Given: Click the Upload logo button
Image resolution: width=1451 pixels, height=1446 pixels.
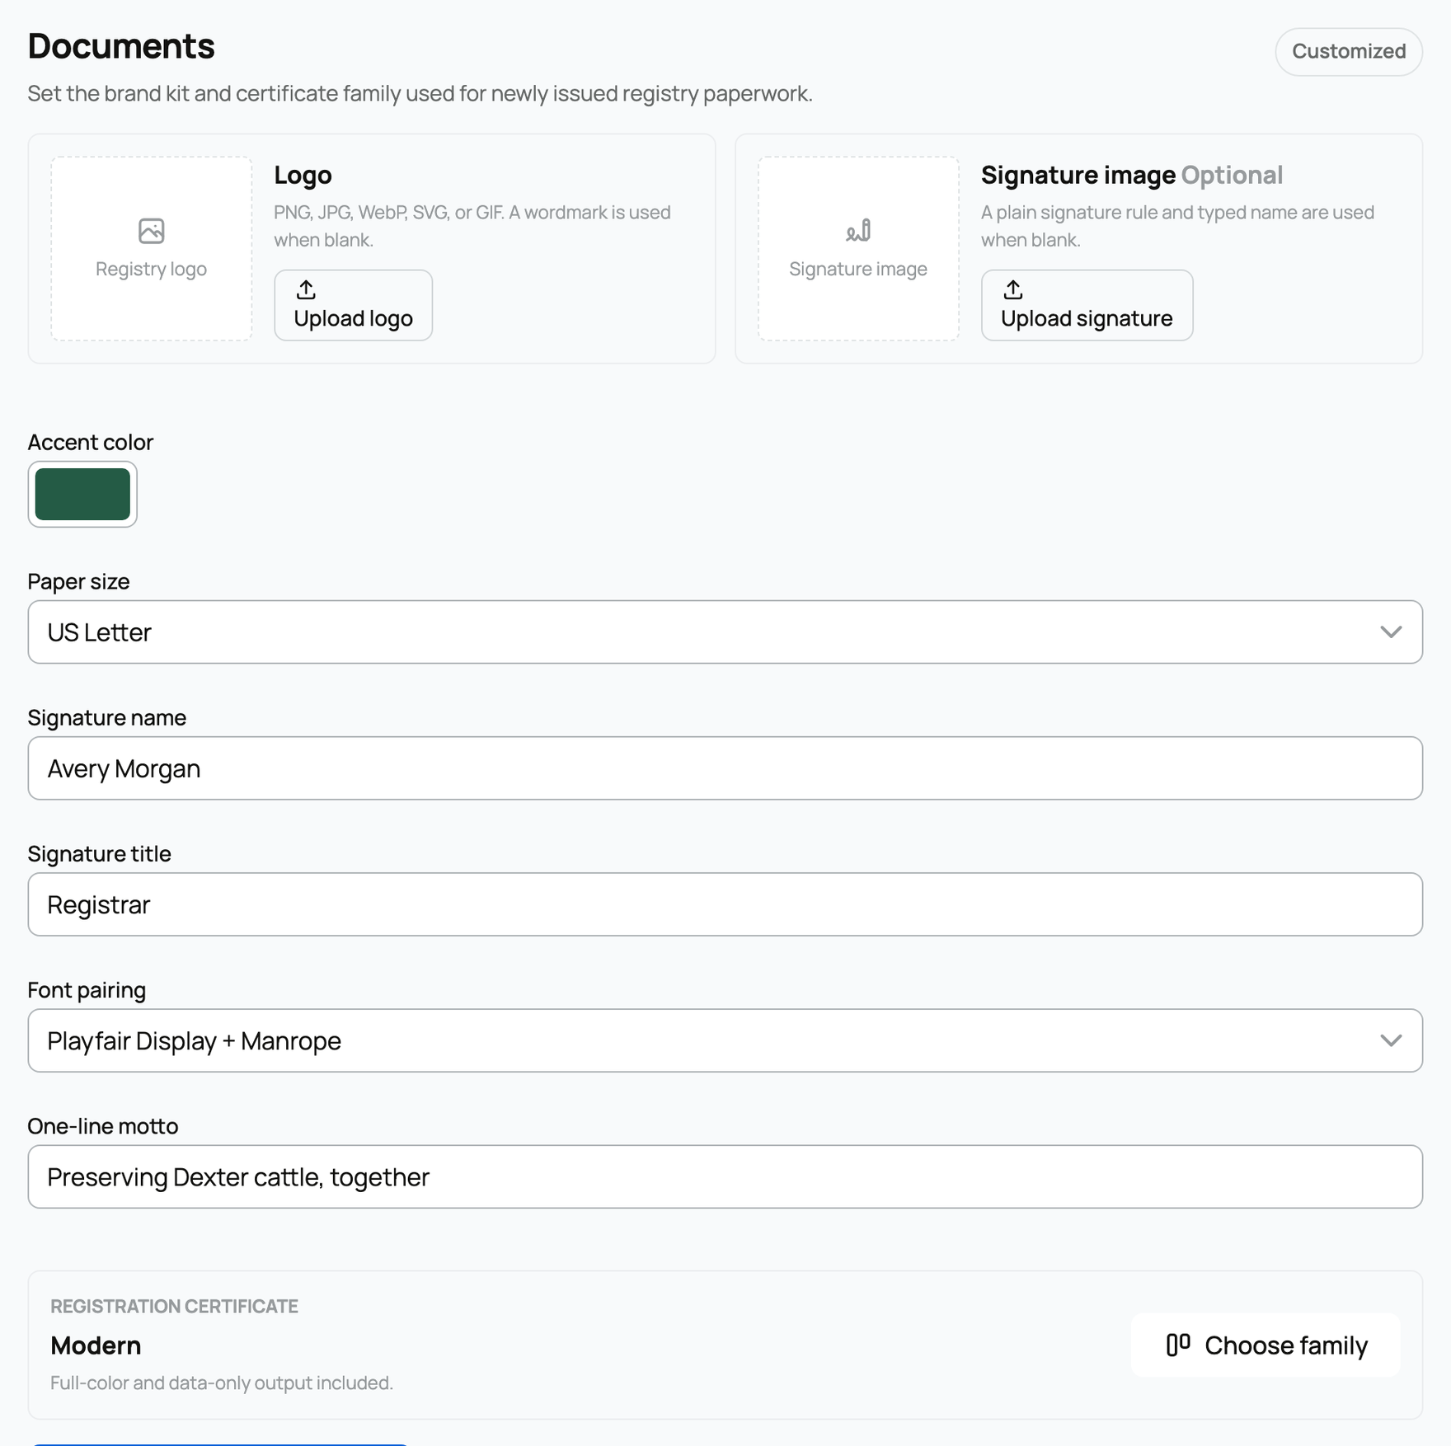Looking at the screenshot, I should (353, 305).
